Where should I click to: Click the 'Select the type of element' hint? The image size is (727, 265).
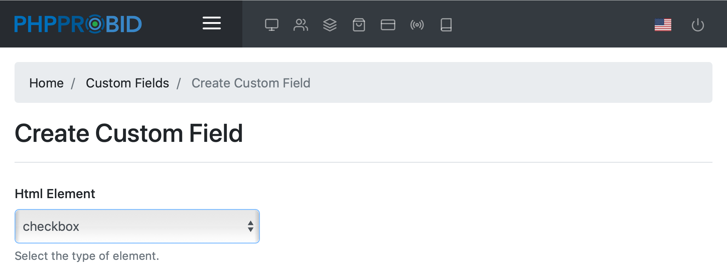[x=87, y=256]
